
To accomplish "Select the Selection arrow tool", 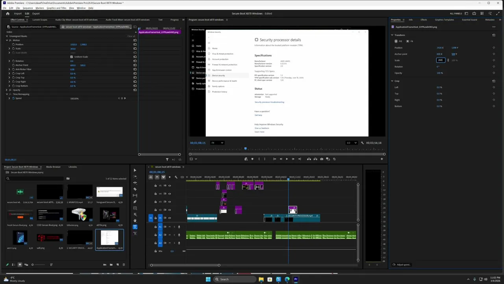I will (135, 170).
